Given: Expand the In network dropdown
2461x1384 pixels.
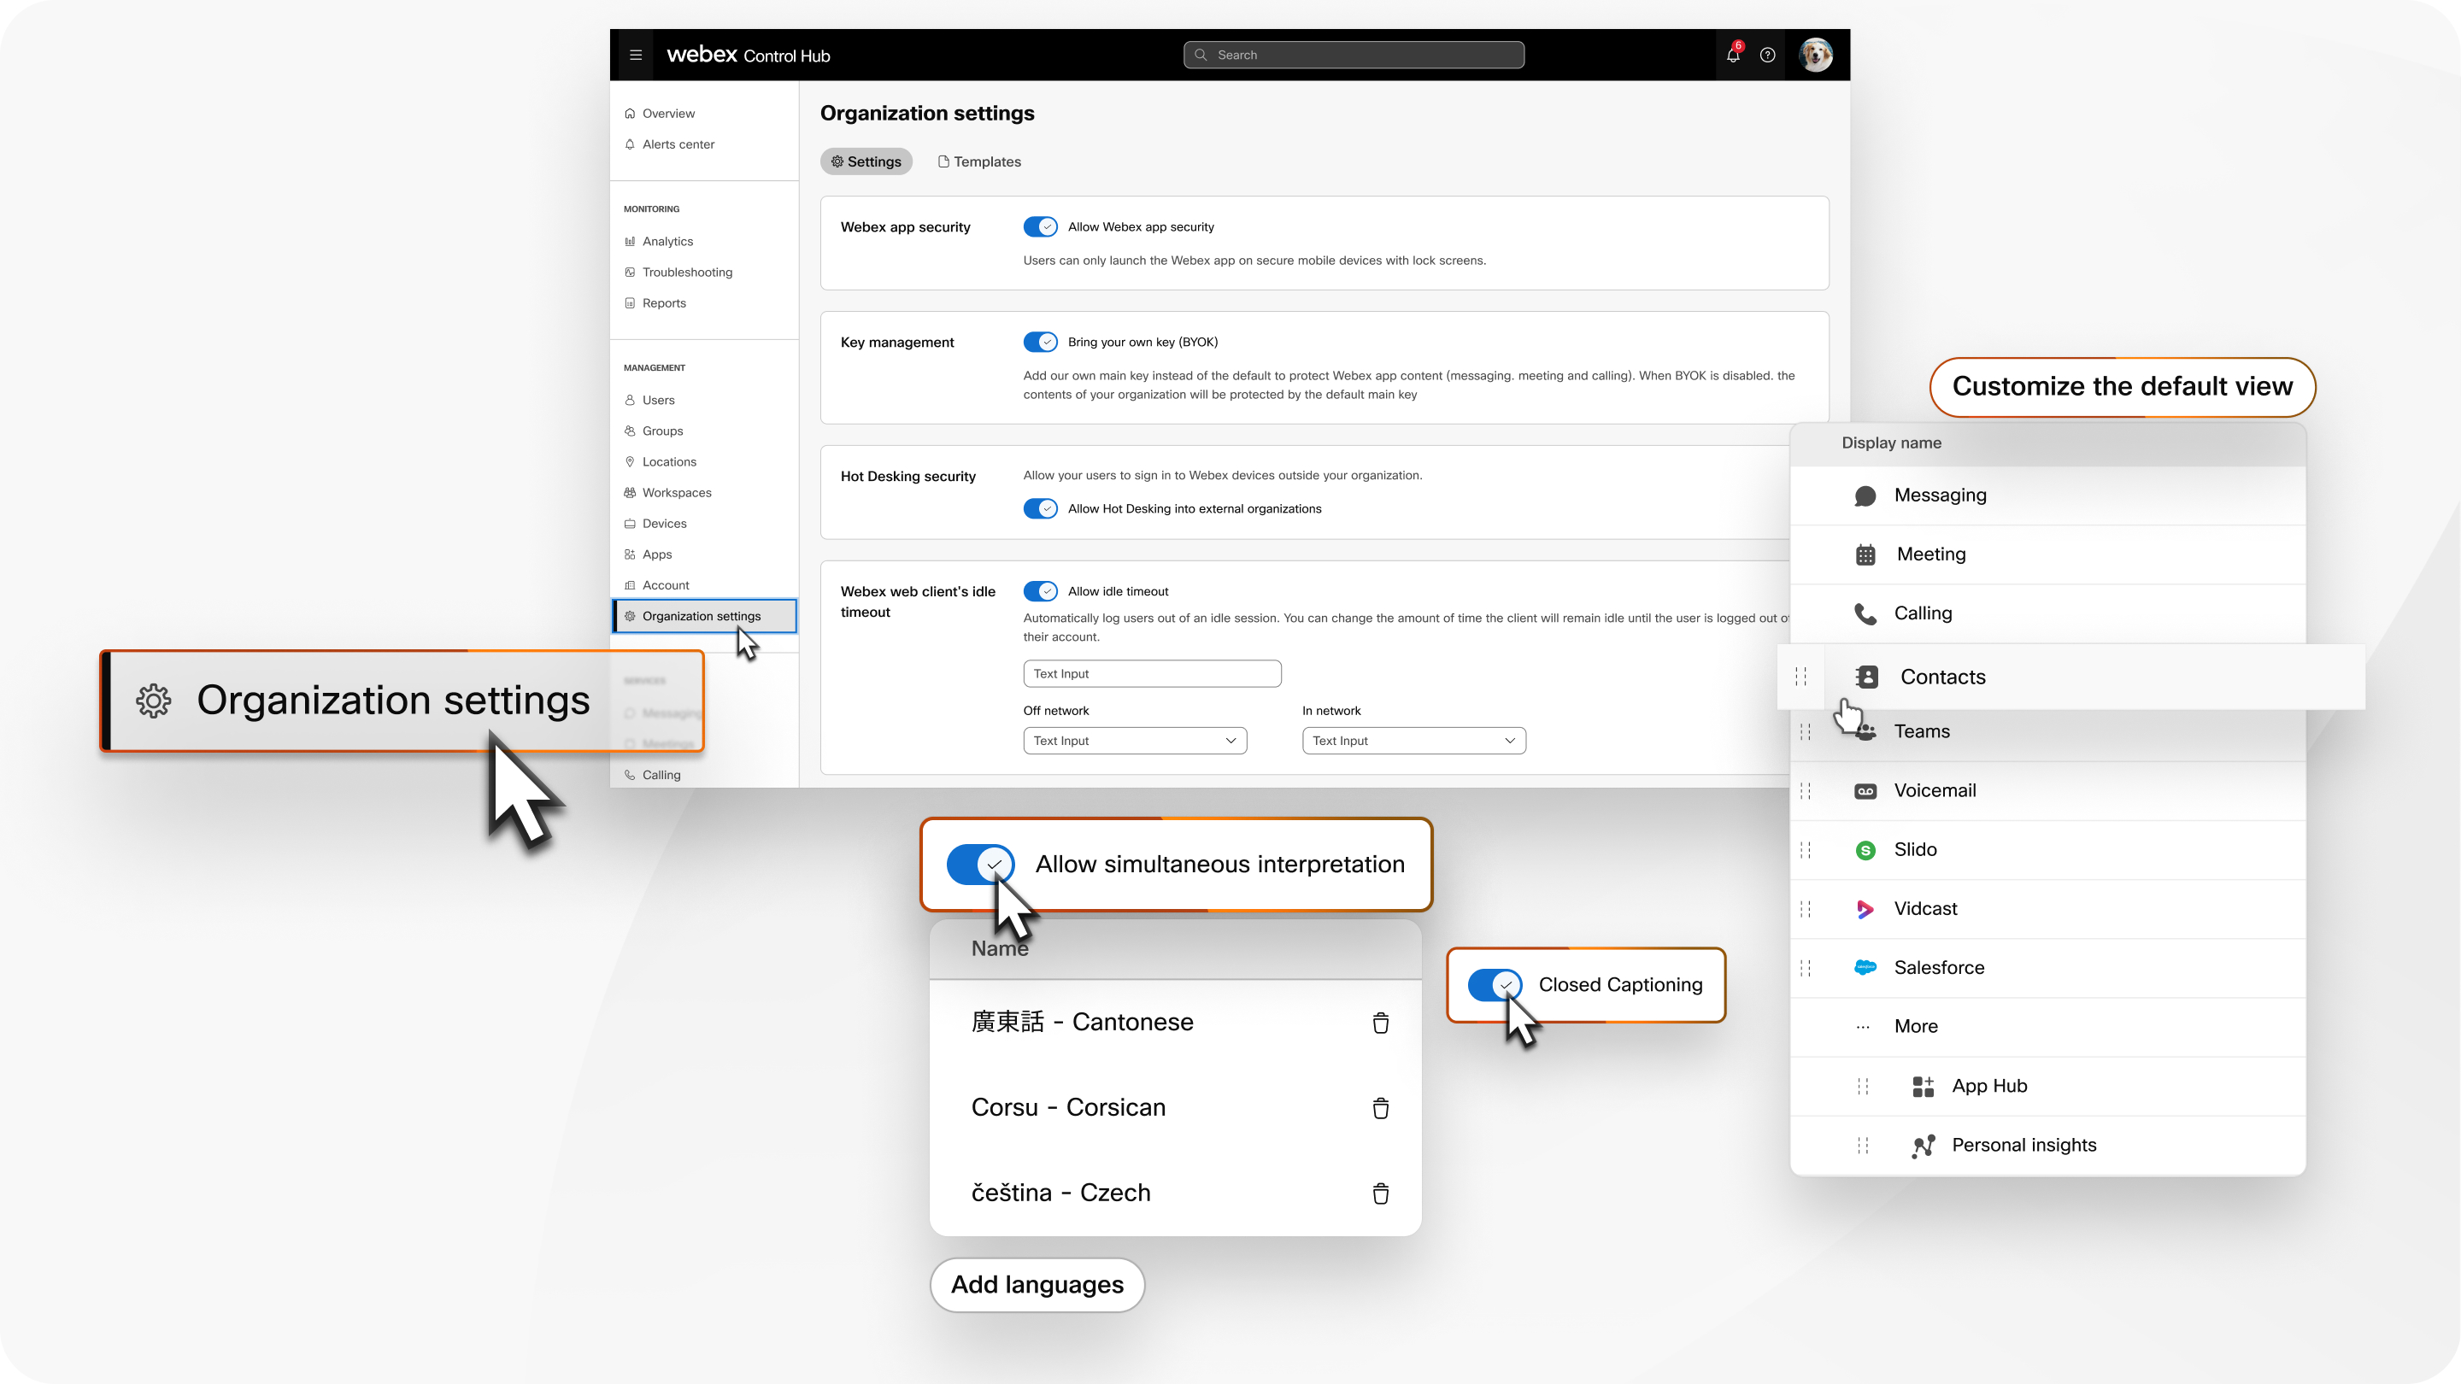Looking at the screenshot, I should 1413,740.
